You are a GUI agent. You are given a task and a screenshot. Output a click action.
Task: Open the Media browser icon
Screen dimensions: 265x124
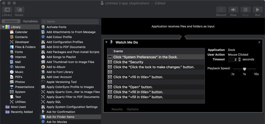pos(19,10)
